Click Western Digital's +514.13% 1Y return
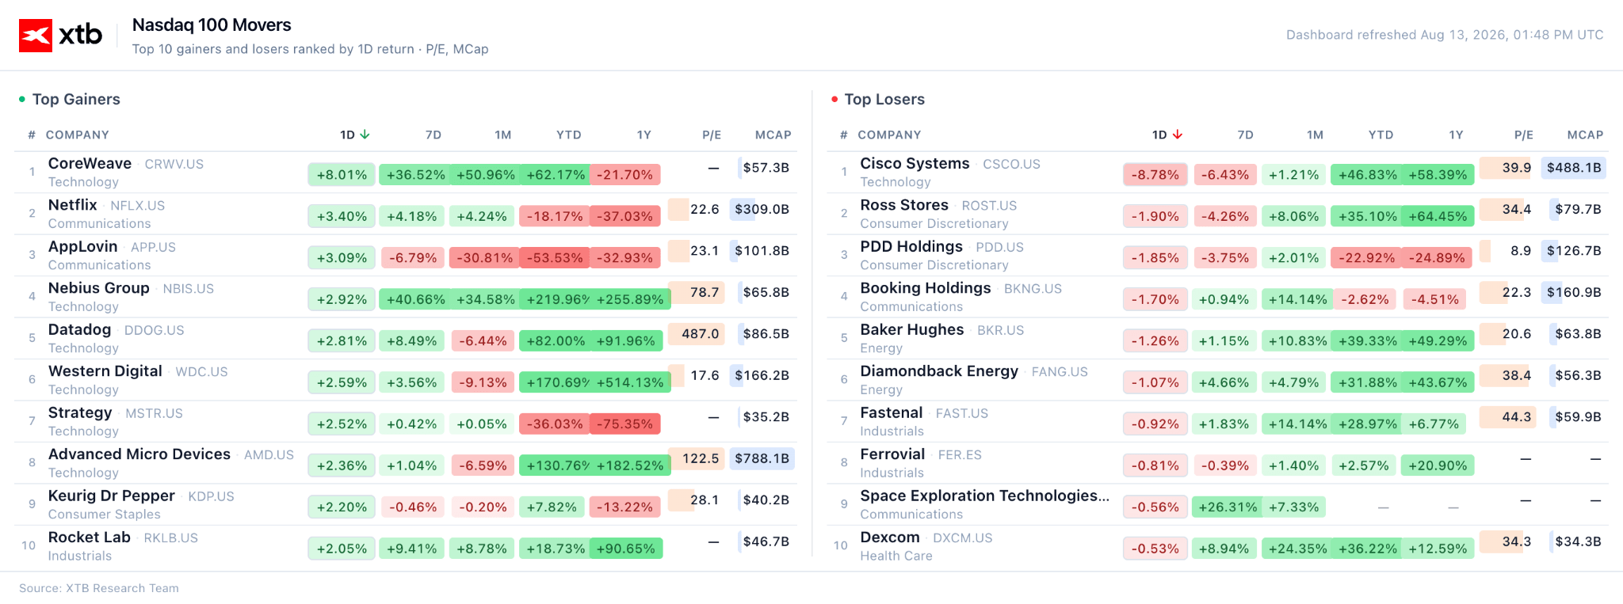1623x604 pixels. click(x=631, y=382)
